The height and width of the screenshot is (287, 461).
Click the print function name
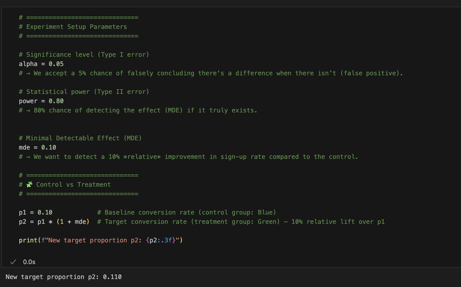(28, 240)
